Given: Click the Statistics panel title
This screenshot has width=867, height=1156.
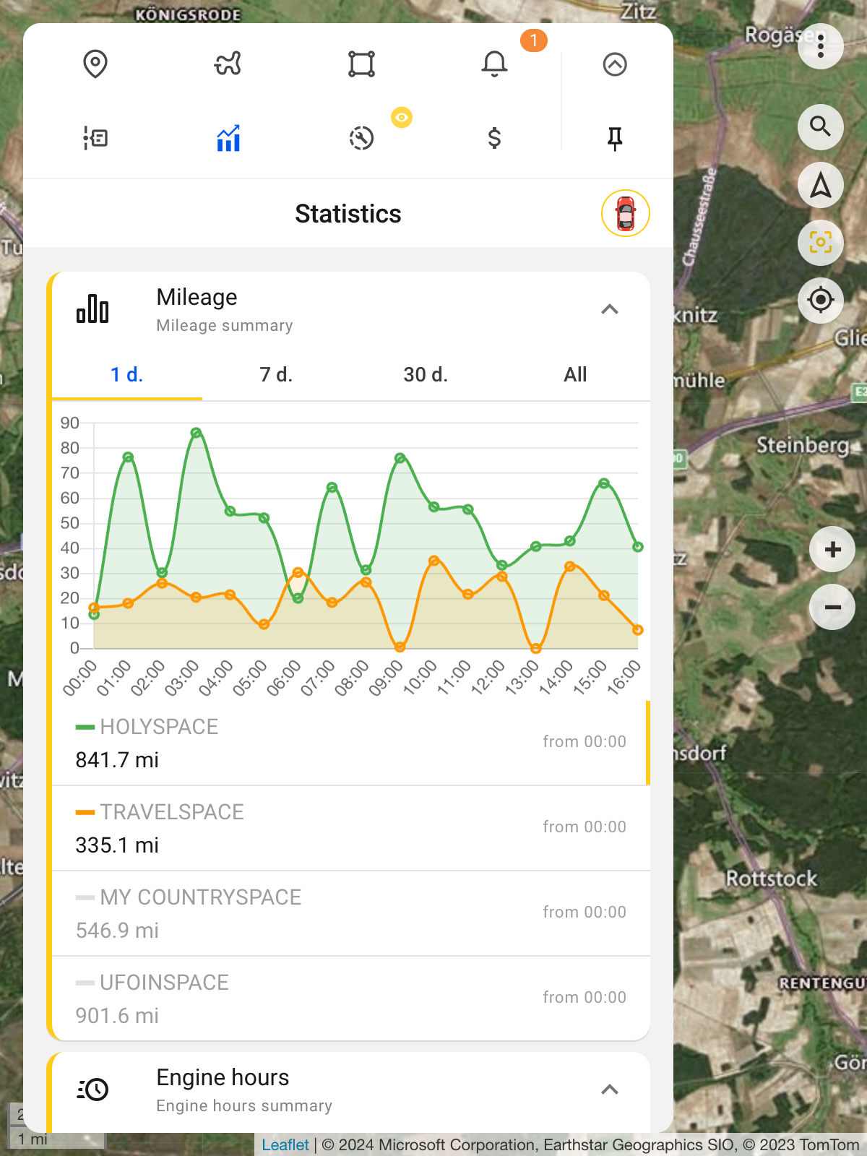Looking at the screenshot, I should tap(348, 214).
